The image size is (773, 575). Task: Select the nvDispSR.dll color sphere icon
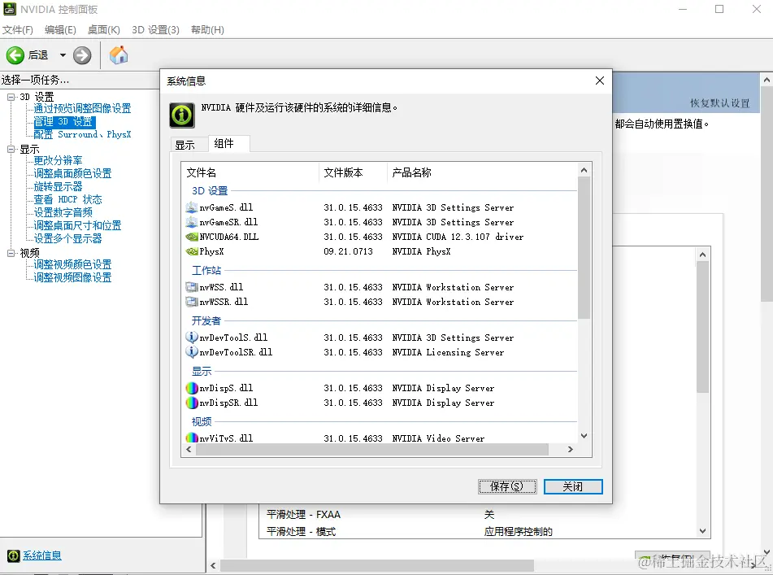191,403
